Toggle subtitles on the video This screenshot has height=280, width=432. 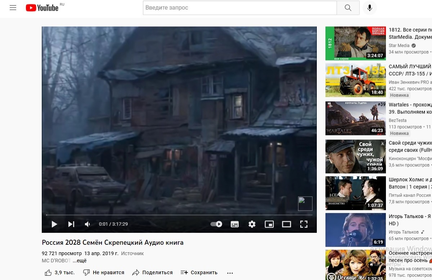click(235, 224)
